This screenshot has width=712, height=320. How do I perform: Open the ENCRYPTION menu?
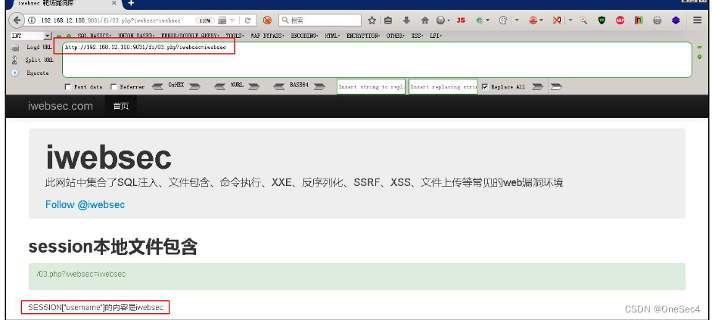click(363, 36)
